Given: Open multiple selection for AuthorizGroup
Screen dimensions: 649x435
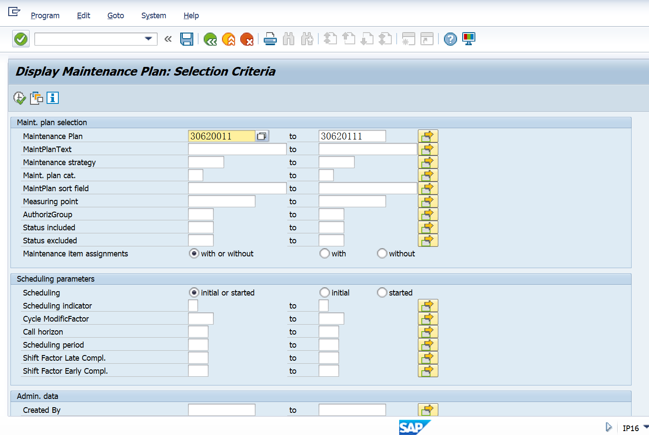Looking at the screenshot, I should [428, 214].
